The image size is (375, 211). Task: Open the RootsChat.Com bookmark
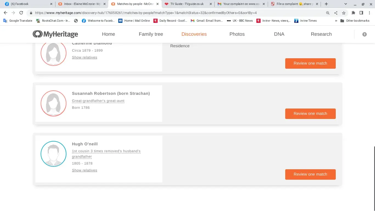pyautogui.click(x=53, y=21)
